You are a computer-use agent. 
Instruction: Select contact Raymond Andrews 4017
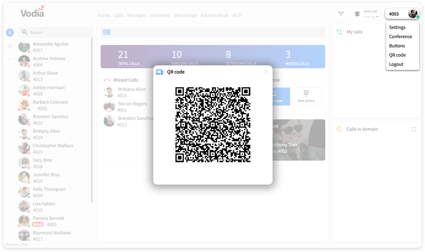click(x=54, y=236)
